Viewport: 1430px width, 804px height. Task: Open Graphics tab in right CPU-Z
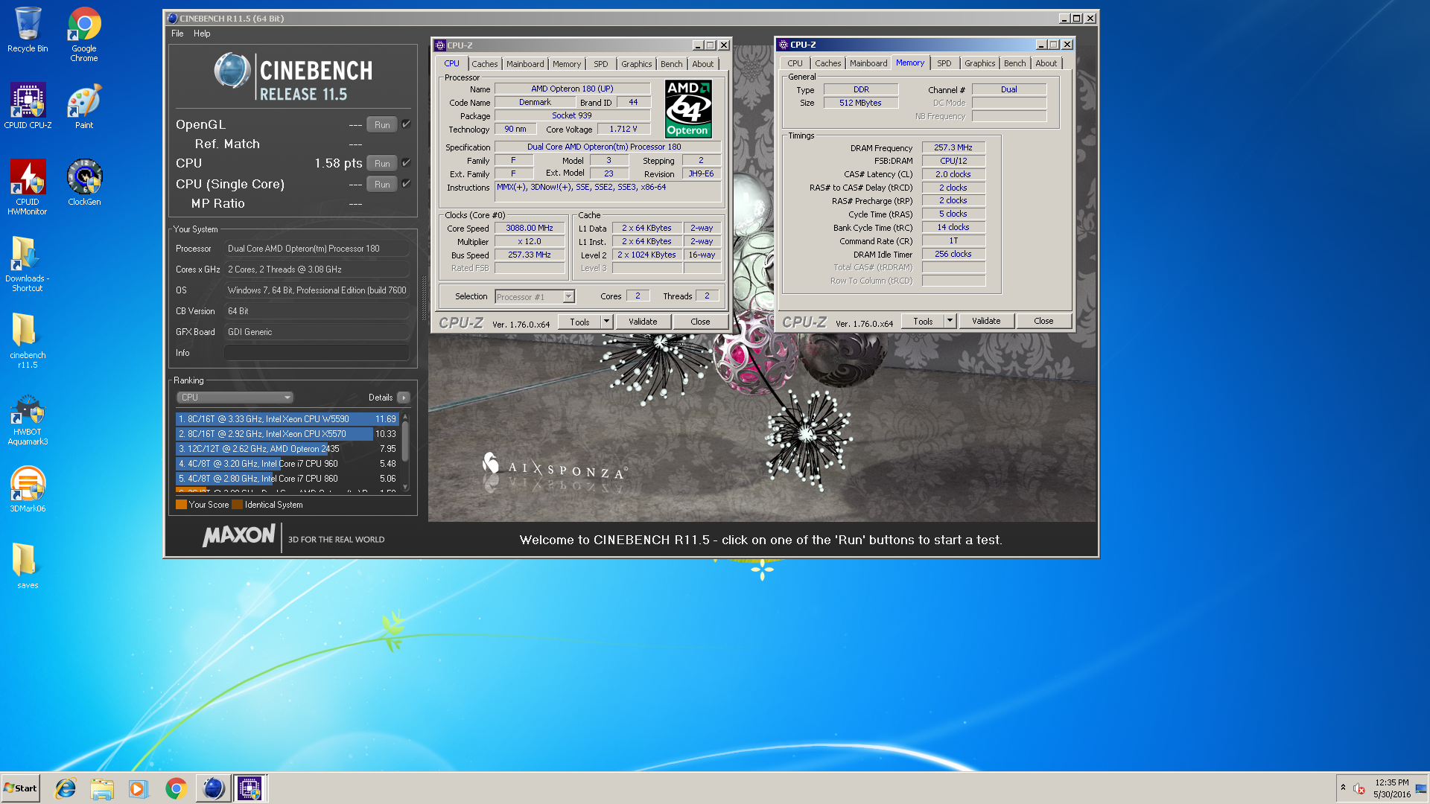[x=979, y=63]
